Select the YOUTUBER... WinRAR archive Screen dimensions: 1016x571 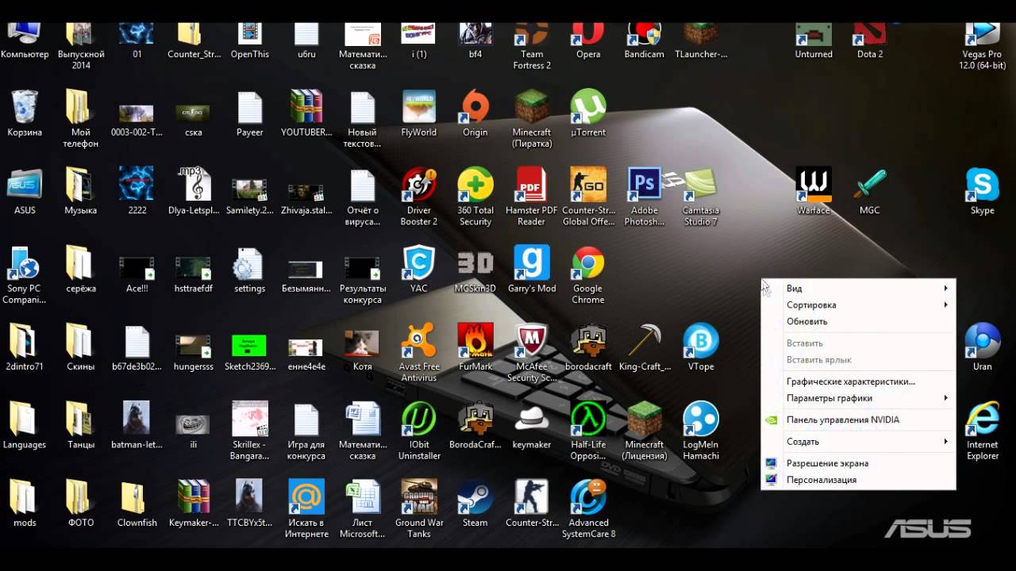coord(306,113)
